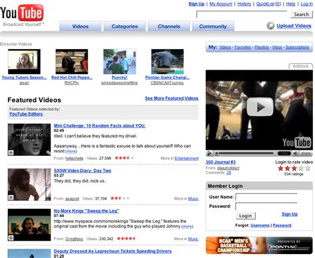The width and height of the screenshot is (315, 258).
Task: Expand Sweep the Leg description with (more)
Action: (x=187, y=226)
